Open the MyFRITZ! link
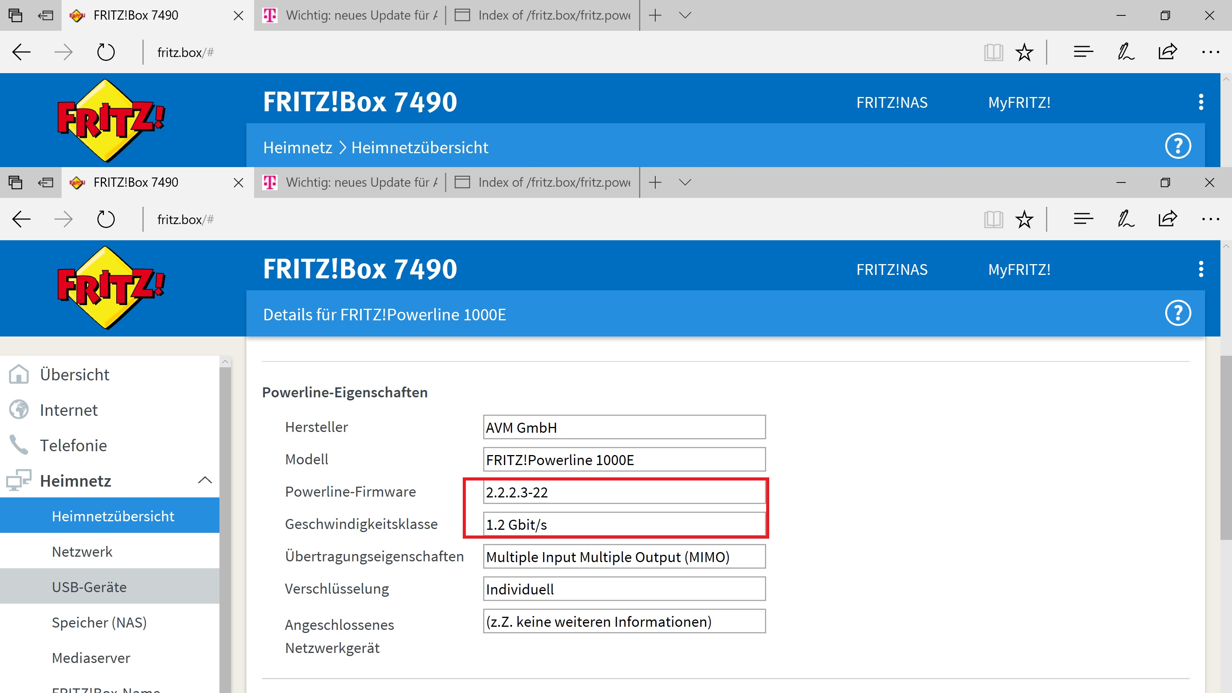Screen dimensions: 1232x693 tap(1019, 270)
